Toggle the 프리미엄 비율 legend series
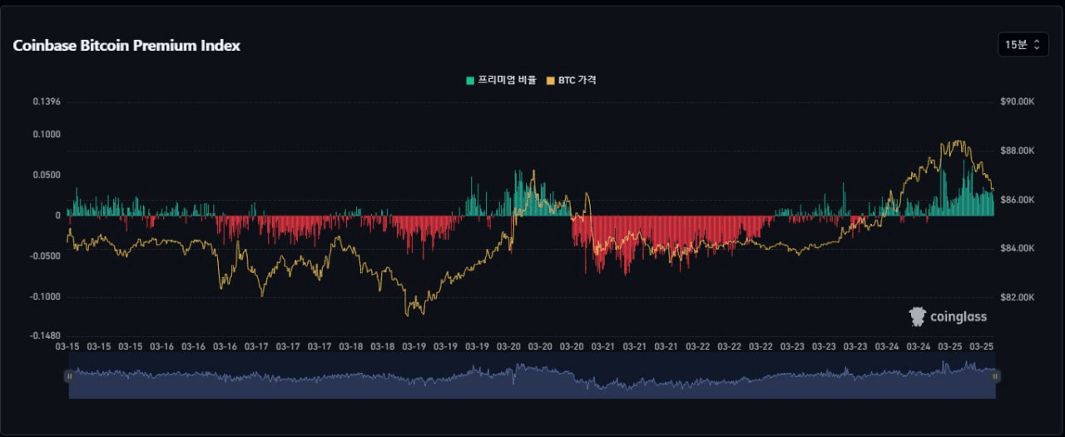Image resolution: width=1065 pixels, height=437 pixels. pyautogui.click(x=501, y=81)
